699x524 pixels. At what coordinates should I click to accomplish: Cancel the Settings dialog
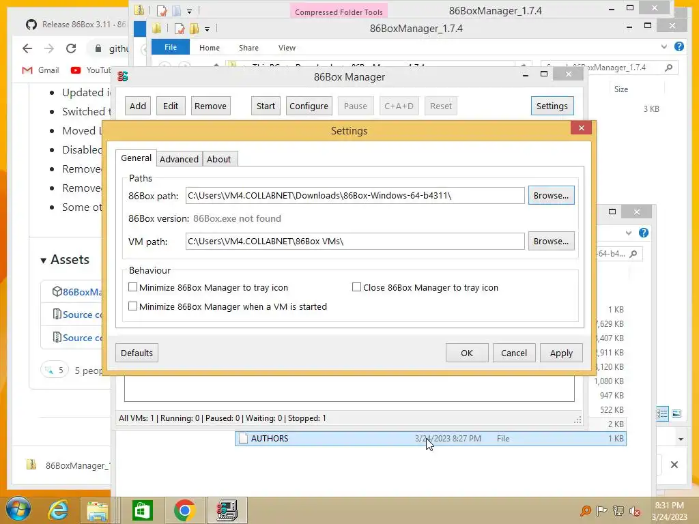coord(513,353)
